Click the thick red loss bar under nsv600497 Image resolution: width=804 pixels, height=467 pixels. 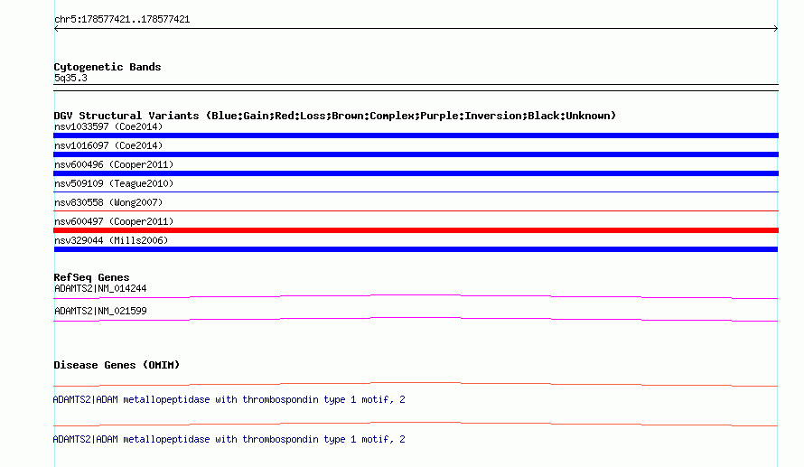point(416,230)
